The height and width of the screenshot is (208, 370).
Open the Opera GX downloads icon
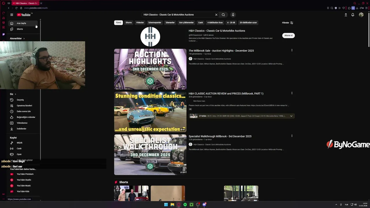(357, 8)
